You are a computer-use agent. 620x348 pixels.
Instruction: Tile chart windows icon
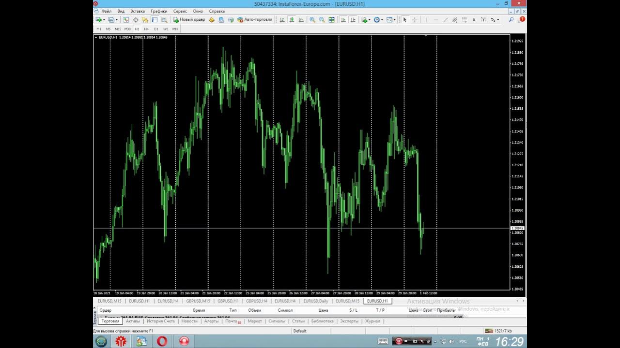point(331,20)
